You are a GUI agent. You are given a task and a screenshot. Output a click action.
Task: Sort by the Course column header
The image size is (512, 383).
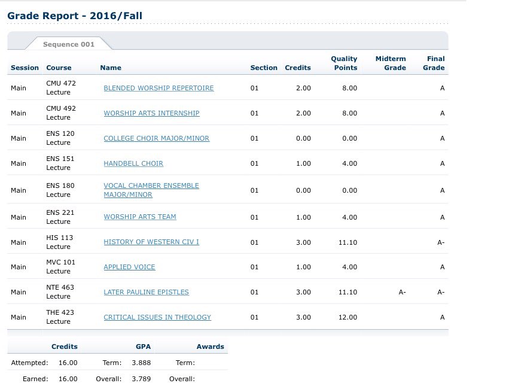pyautogui.click(x=59, y=68)
